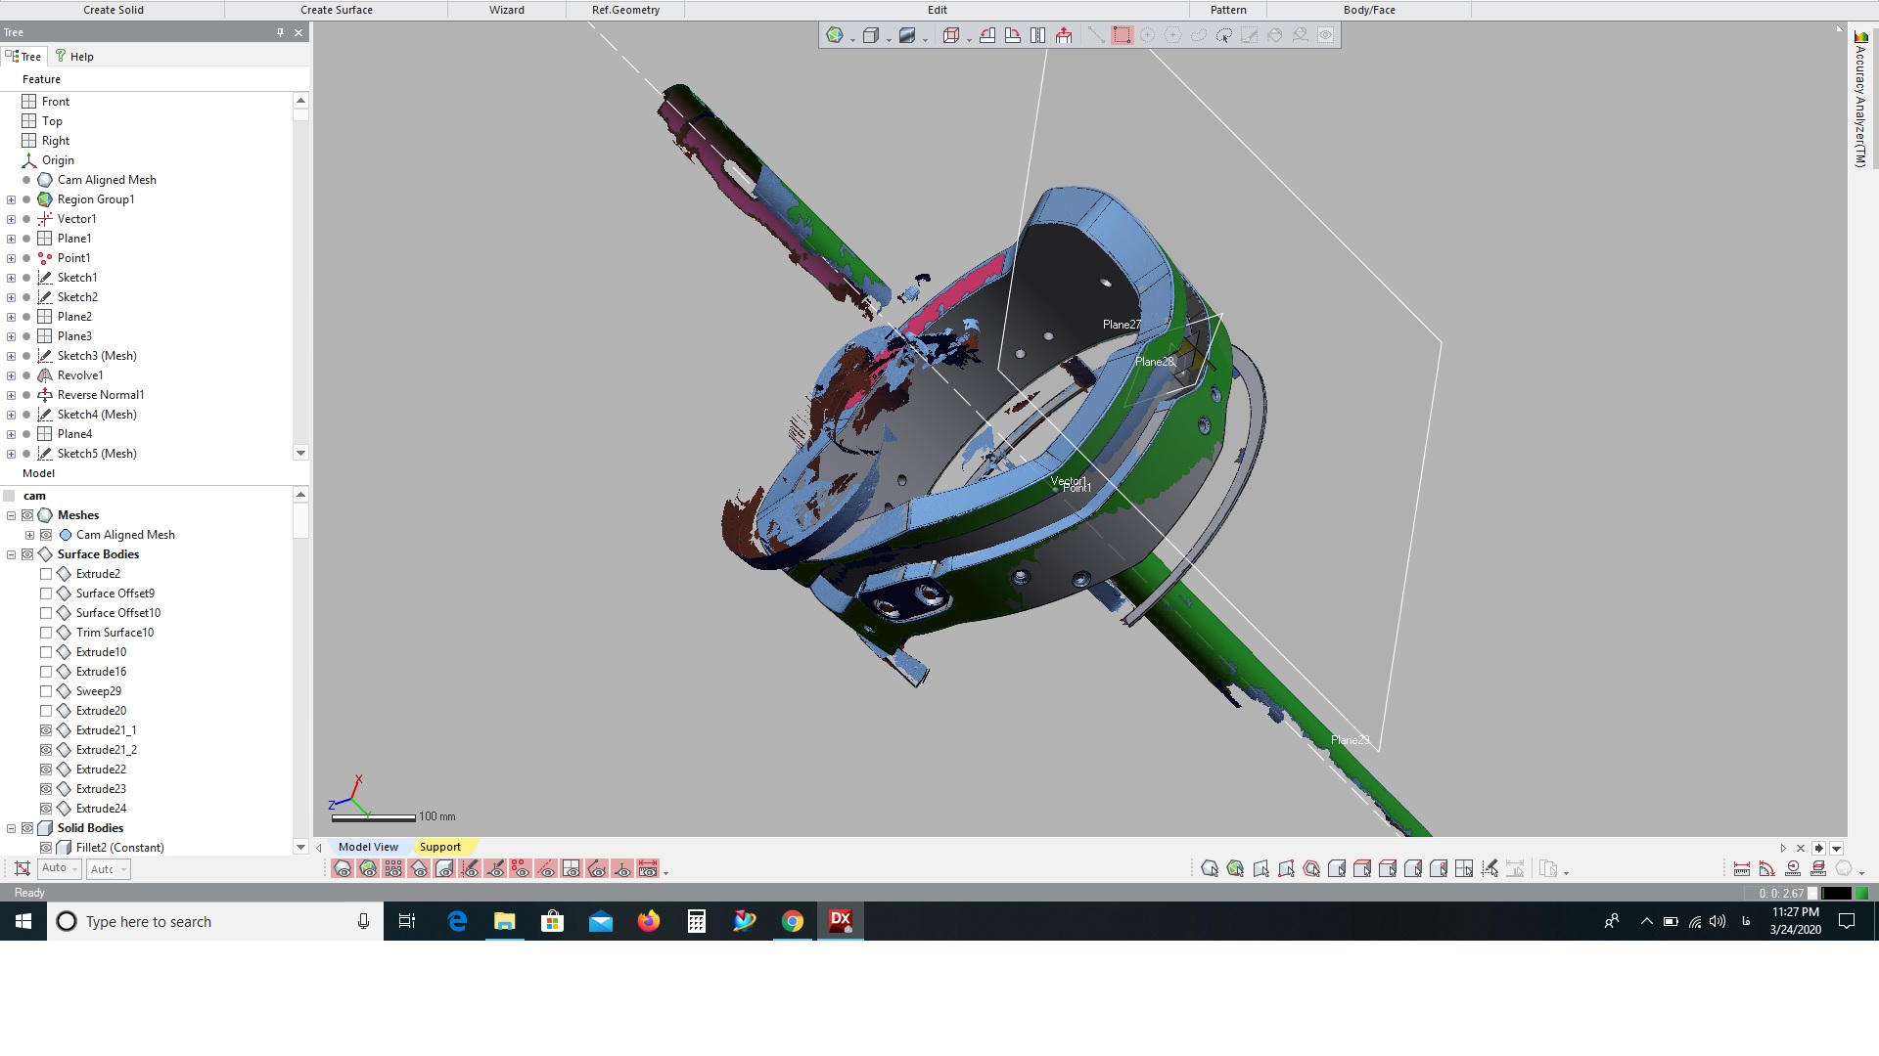Open the first Auto dropdown
This screenshot has width=1879, height=1056.
pyautogui.click(x=60, y=868)
